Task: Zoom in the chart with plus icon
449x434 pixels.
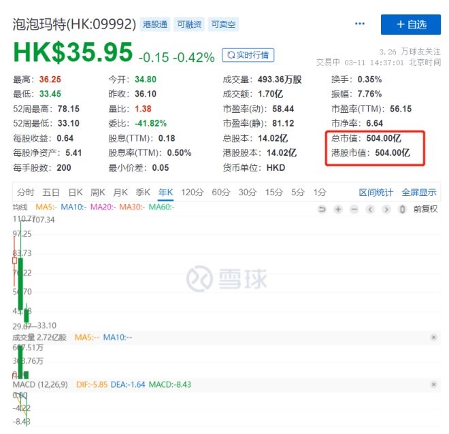Action: coord(338,209)
